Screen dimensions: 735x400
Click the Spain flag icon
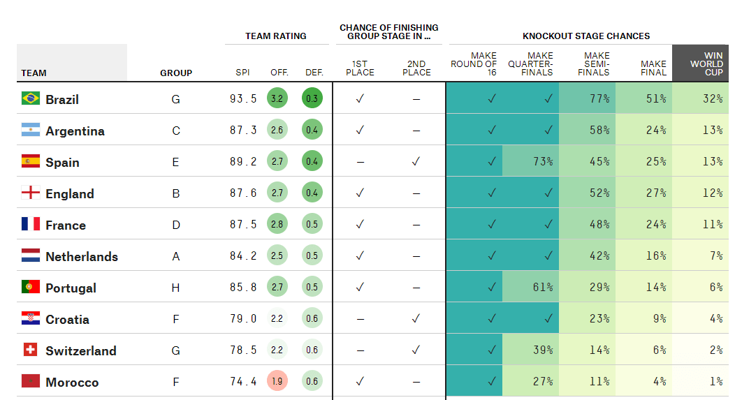[31, 161]
